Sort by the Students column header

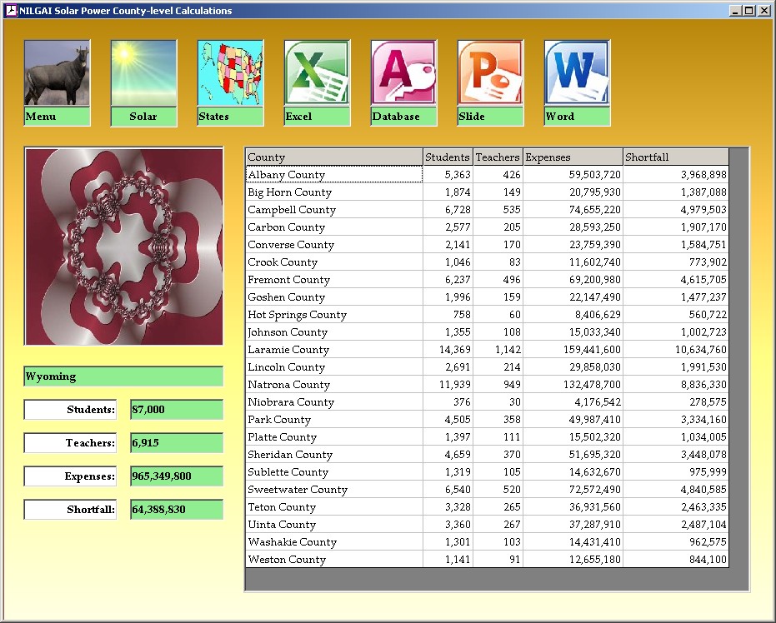[448, 157]
